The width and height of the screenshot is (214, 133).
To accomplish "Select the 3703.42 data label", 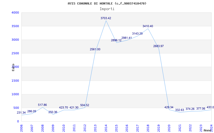I will pyautogui.click(x=106, y=18).
